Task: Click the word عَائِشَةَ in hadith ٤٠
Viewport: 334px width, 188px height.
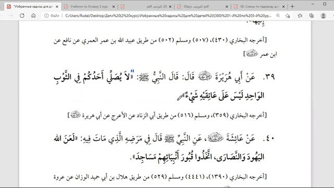Action: 241,138
